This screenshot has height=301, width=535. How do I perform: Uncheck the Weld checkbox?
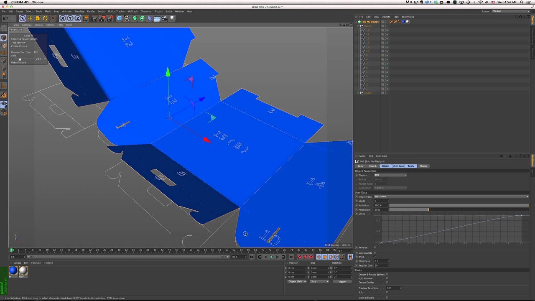point(374,257)
